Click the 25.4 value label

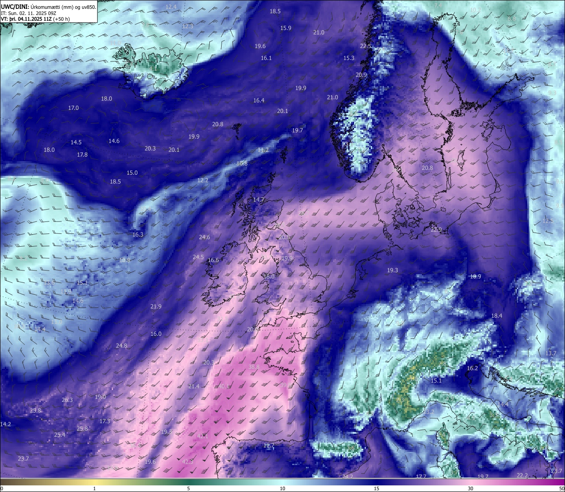[60, 435]
